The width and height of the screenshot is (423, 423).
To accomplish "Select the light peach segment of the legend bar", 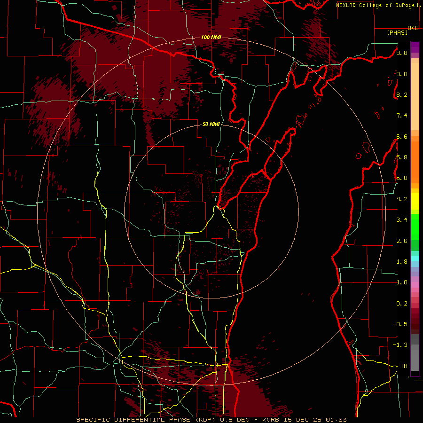I will click(415, 96).
